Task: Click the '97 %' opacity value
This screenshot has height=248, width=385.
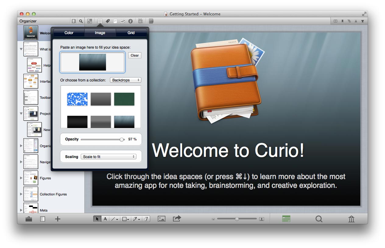Action: pyautogui.click(x=132, y=139)
